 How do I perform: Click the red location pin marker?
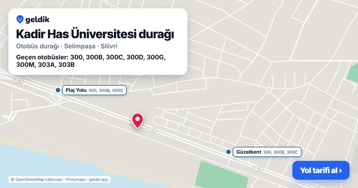[x=138, y=121]
